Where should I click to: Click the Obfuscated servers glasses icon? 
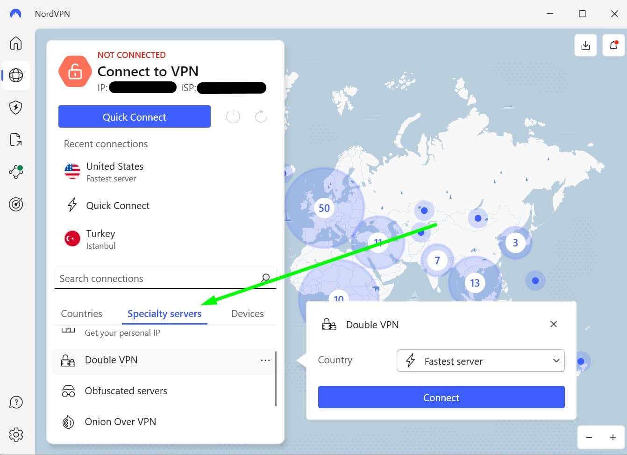coord(68,391)
